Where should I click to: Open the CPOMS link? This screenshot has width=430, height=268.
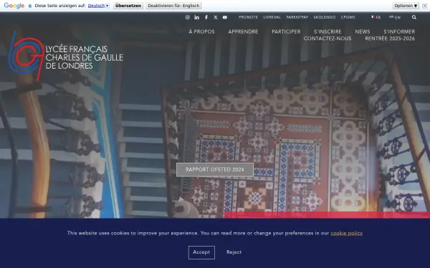pyautogui.click(x=348, y=17)
